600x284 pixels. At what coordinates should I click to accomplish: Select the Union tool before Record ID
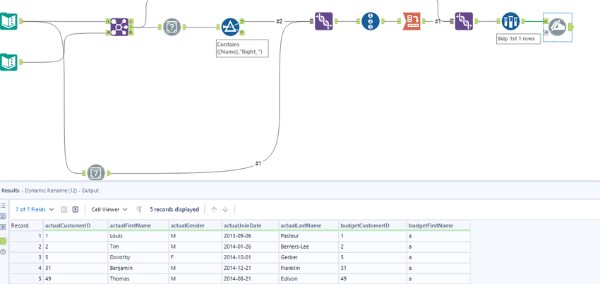tap(324, 21)
